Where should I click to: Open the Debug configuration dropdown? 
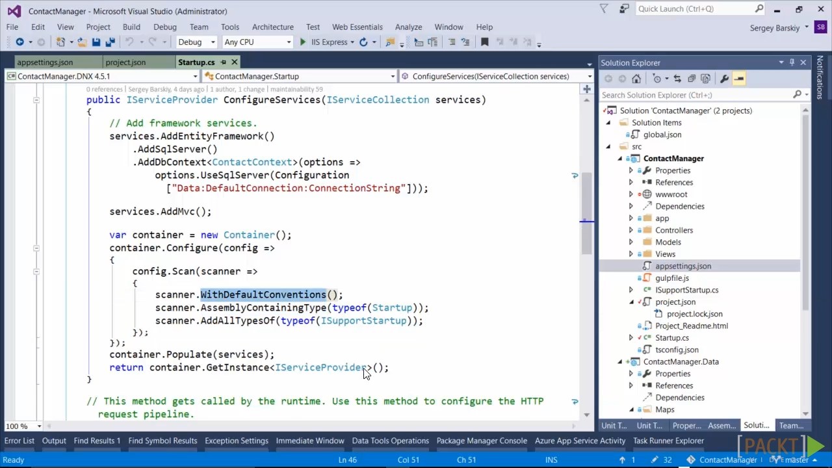(196, 42)
